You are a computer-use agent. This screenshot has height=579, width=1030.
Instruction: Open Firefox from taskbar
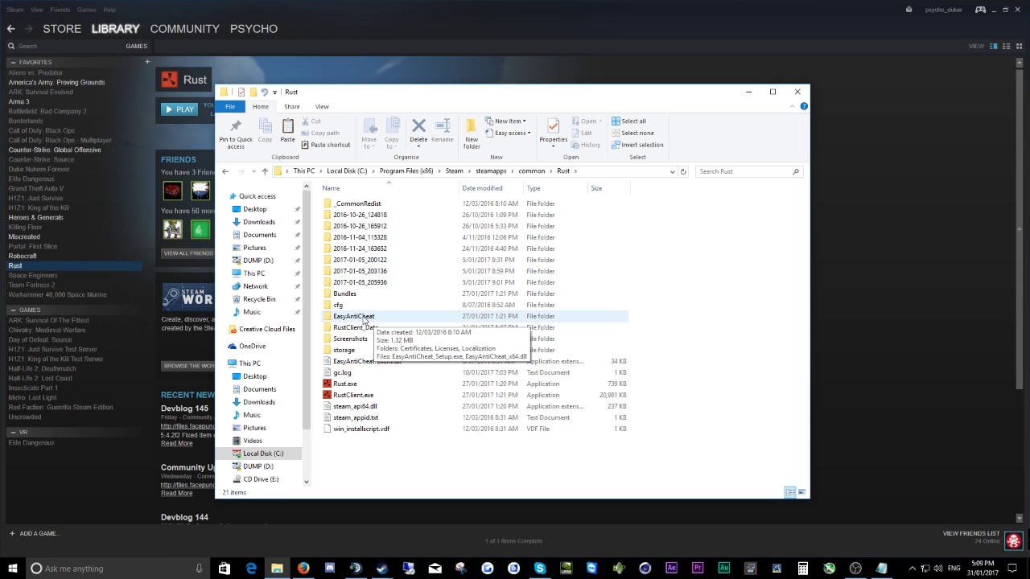[x=303, y=569]
